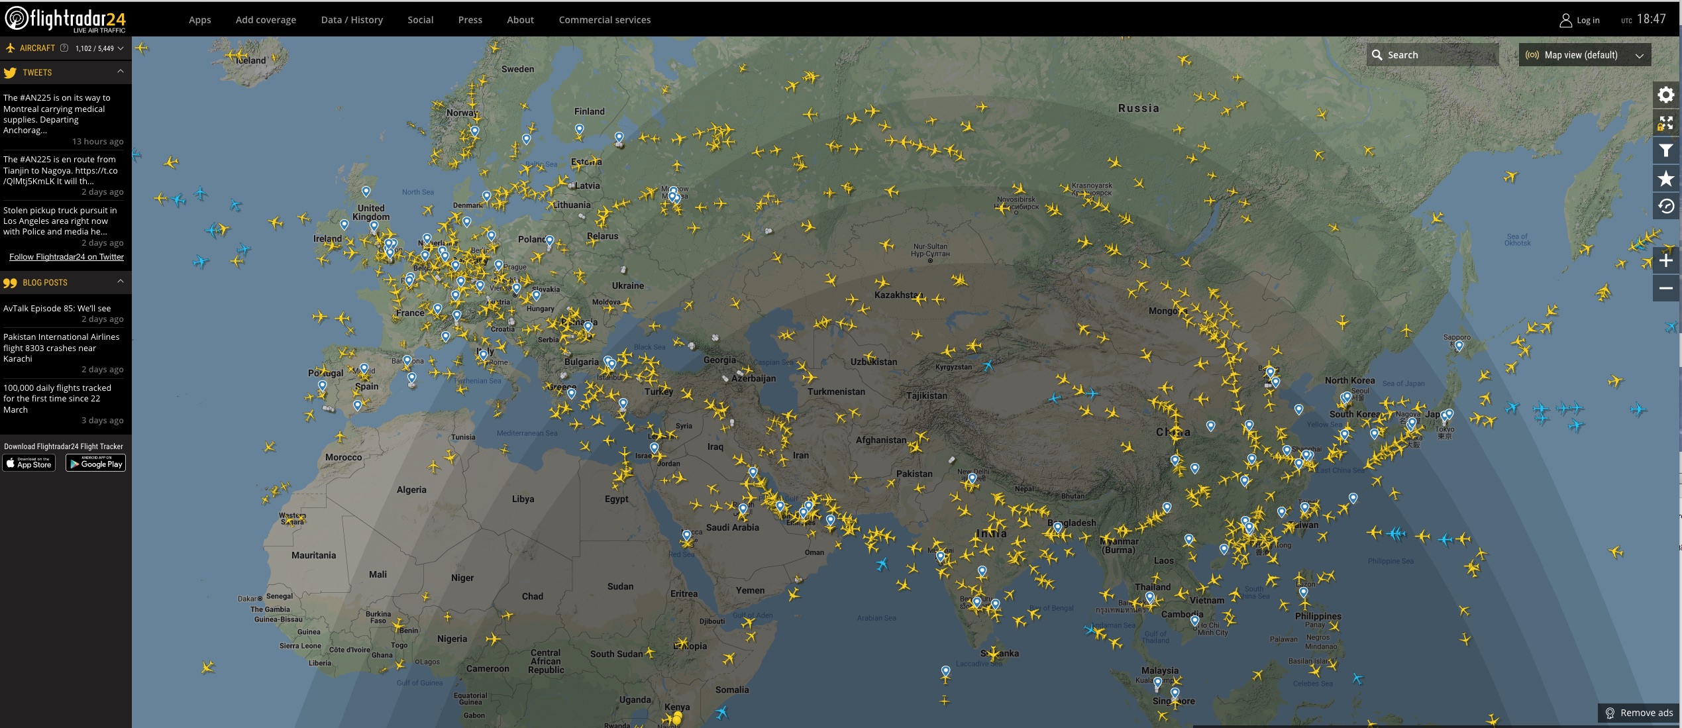Click the Flightradar24 logo
This screenshot has width=1682, height=728.
tap(65, 19)
